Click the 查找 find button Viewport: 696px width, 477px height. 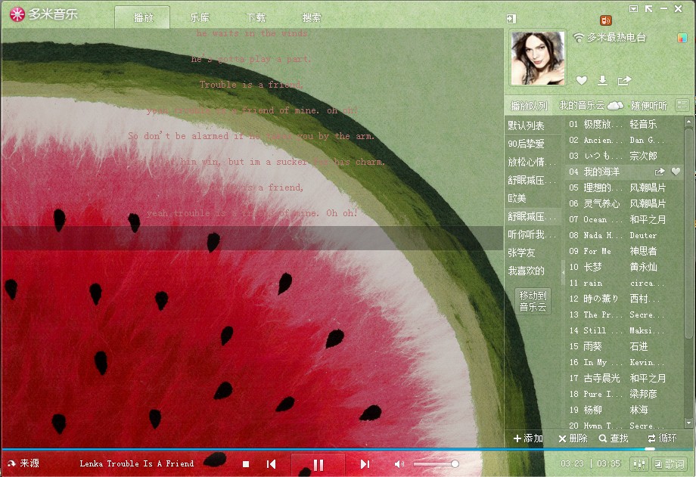tap(614, 438)
